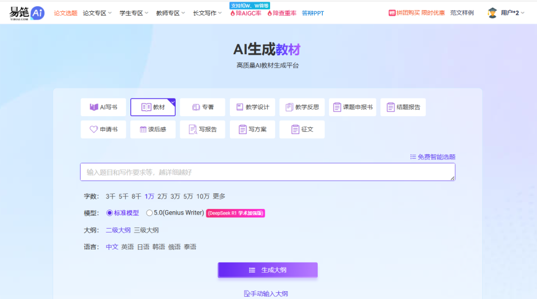The image size is (537, 299).
Task: Set language to 中文
Action: click(x=112, y=247)
